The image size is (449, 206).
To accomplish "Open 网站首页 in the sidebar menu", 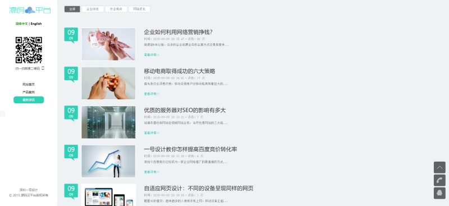I will pyautogui.click(x=29, y=85).
